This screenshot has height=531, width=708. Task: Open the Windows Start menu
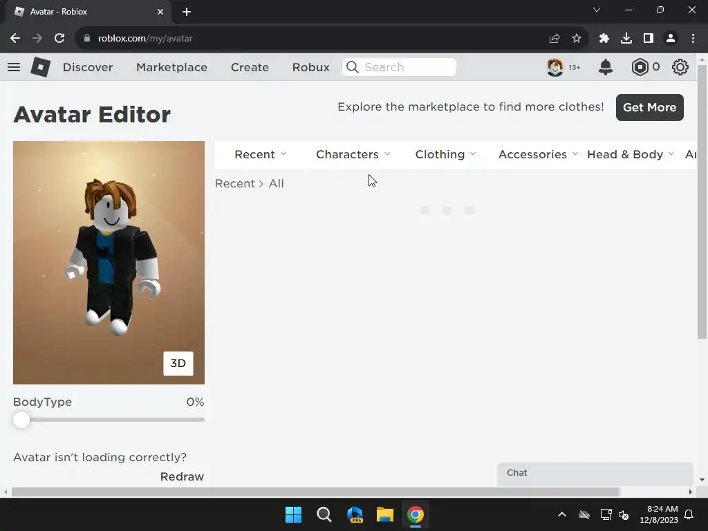(x=293, y=514)
